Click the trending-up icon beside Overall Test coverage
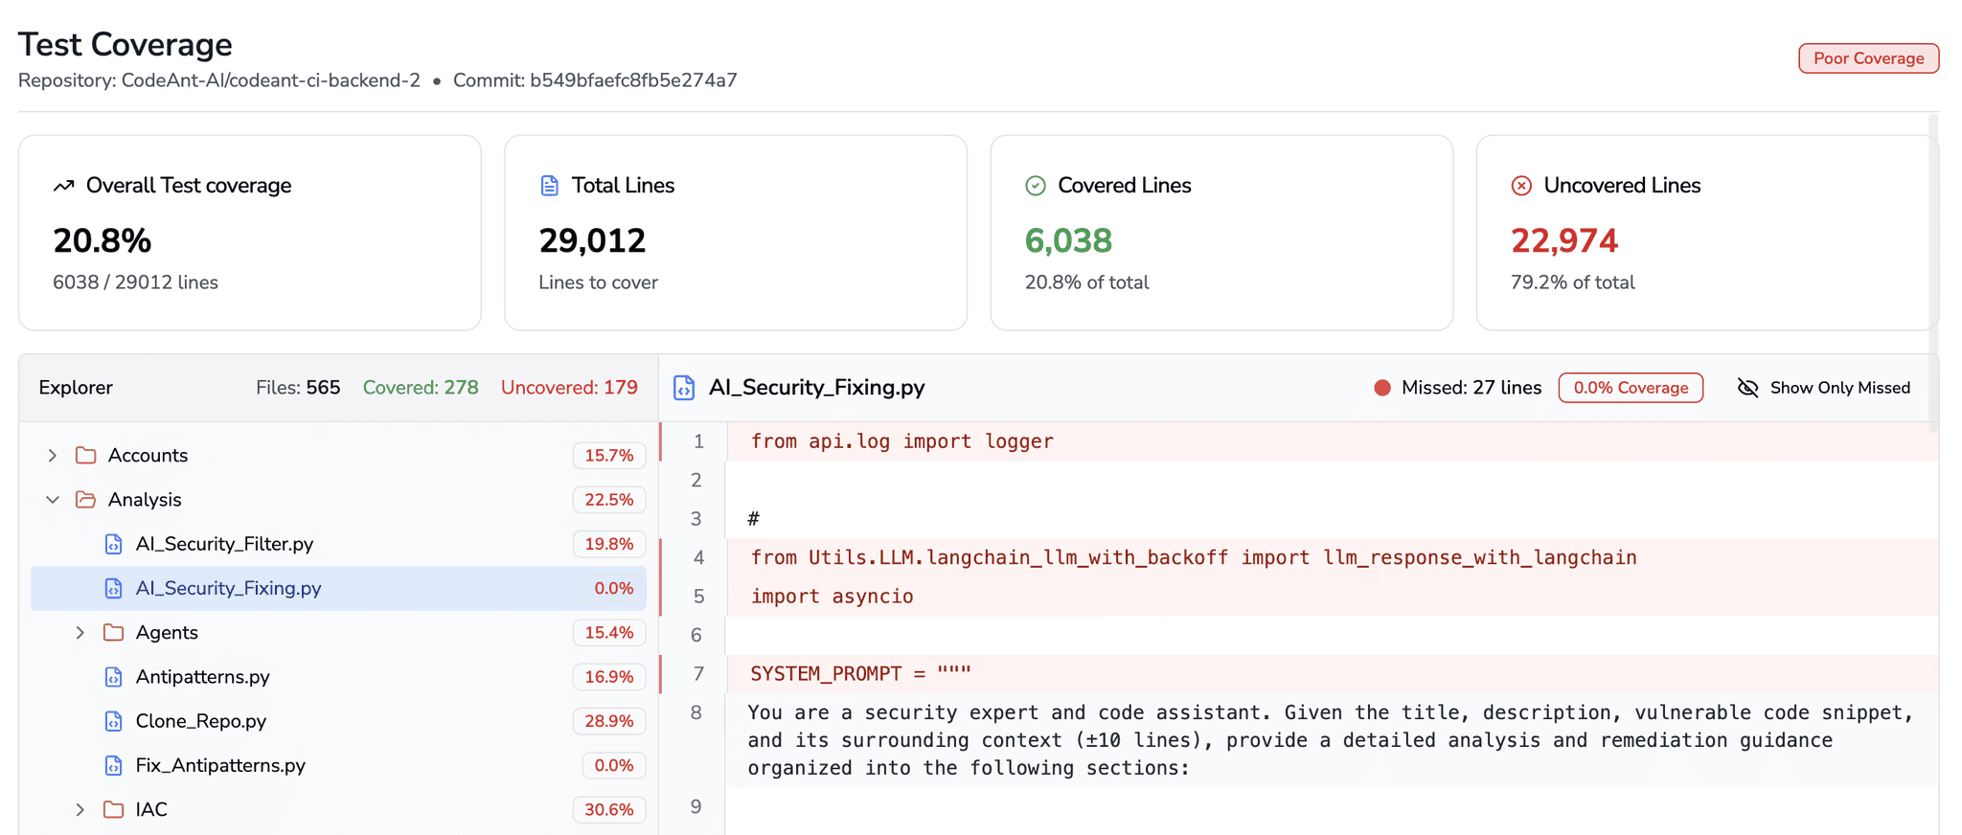This screenshot has width=1962, height=835. pos(63,186)
